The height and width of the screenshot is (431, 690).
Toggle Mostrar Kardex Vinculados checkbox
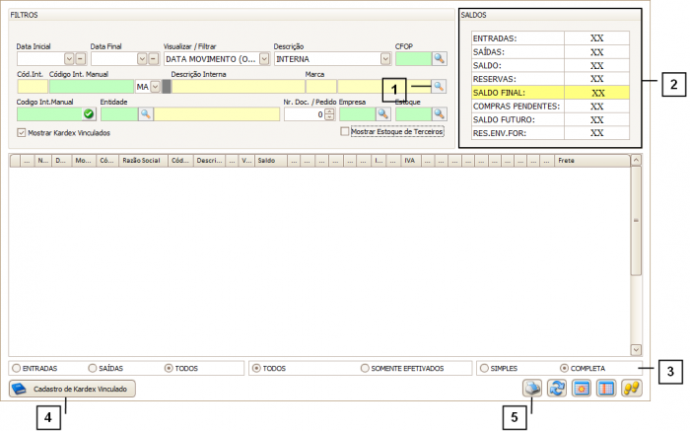22,132
